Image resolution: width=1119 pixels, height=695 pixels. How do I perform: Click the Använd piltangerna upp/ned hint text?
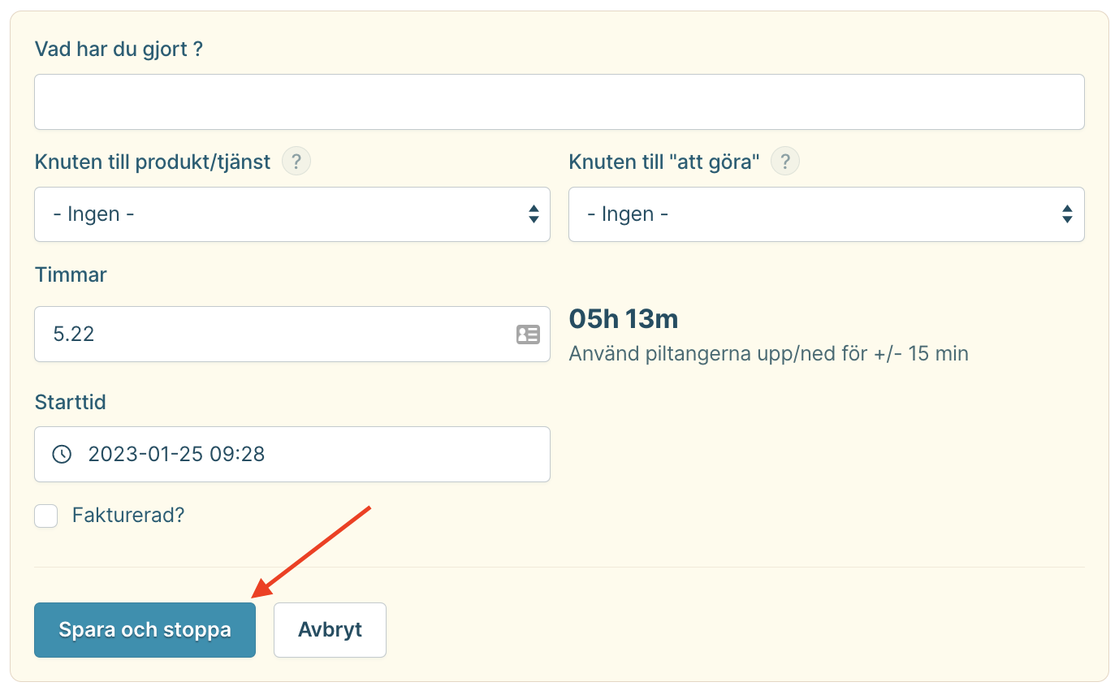pos(768,354)
